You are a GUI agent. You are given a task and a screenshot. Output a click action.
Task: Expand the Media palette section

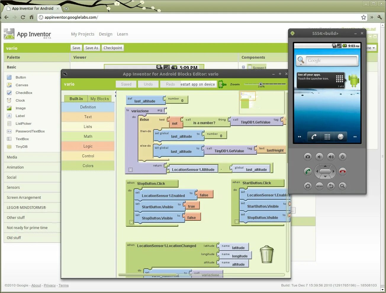pyautogui.click(x=32, y=157)
